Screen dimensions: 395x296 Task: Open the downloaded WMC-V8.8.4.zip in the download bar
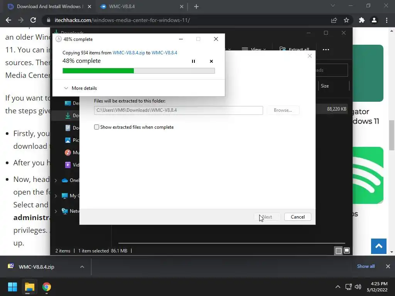(x=37, y=267)
